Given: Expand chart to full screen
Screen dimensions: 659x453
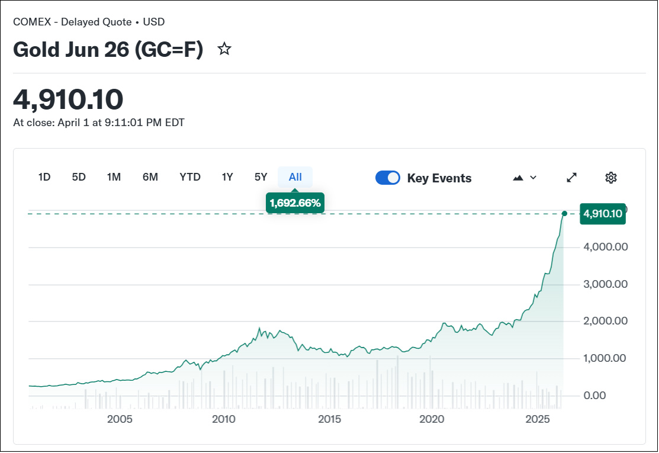Looking at the screenshot, I should coord(571,178).
